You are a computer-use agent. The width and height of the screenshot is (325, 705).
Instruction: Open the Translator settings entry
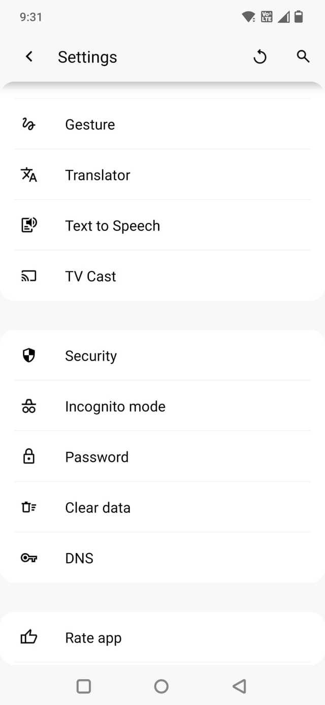[x=97, y=175]
